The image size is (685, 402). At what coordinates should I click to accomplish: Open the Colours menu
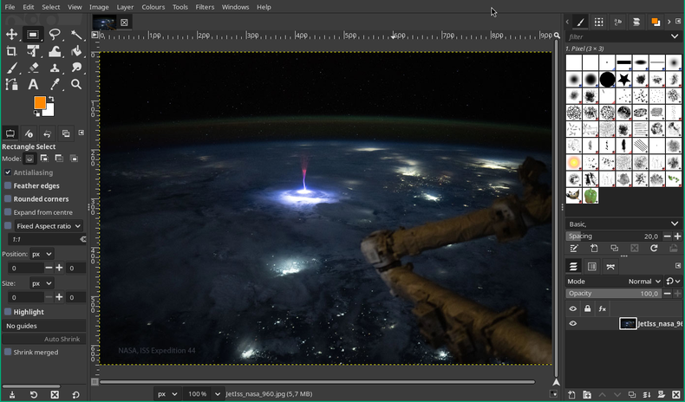pos(153,7)
